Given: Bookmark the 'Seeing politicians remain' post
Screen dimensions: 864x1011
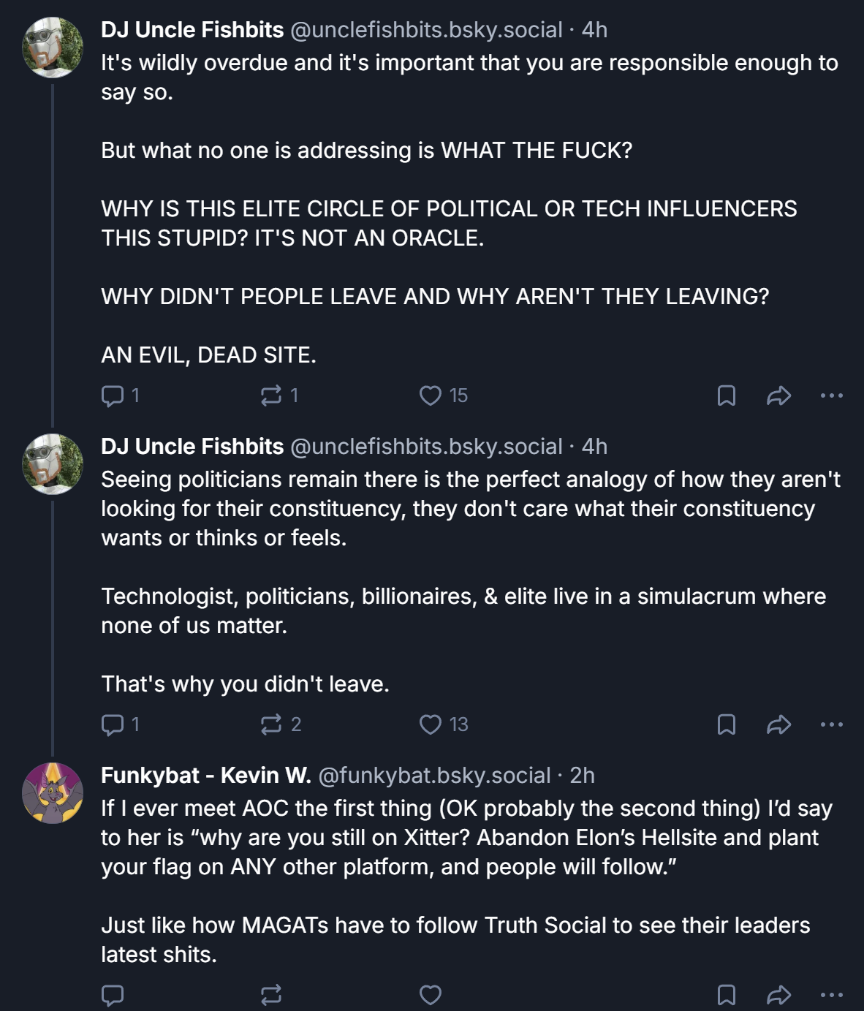Looking at the screenshot, I should click(x=726, y=724).
